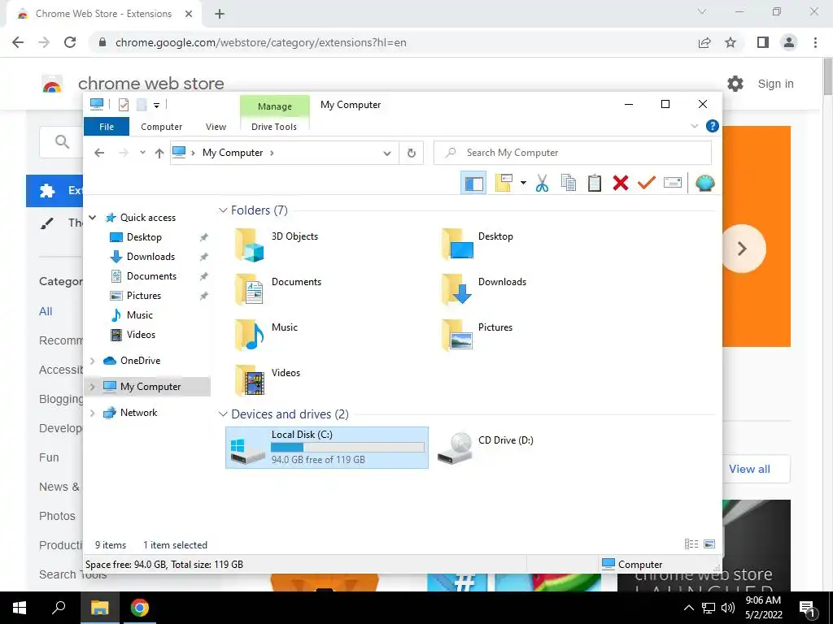Collapse the Quick access tree node
833x624 pixels.
coord(93,218)
